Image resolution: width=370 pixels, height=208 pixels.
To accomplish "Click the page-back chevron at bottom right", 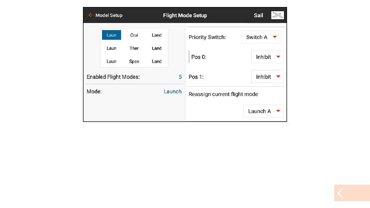I will coord(352,193).
